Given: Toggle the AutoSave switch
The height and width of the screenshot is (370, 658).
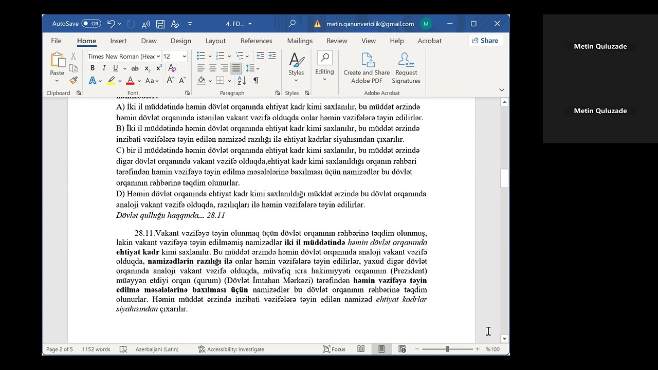Looking at the screenshot, I should pos(91,24).
